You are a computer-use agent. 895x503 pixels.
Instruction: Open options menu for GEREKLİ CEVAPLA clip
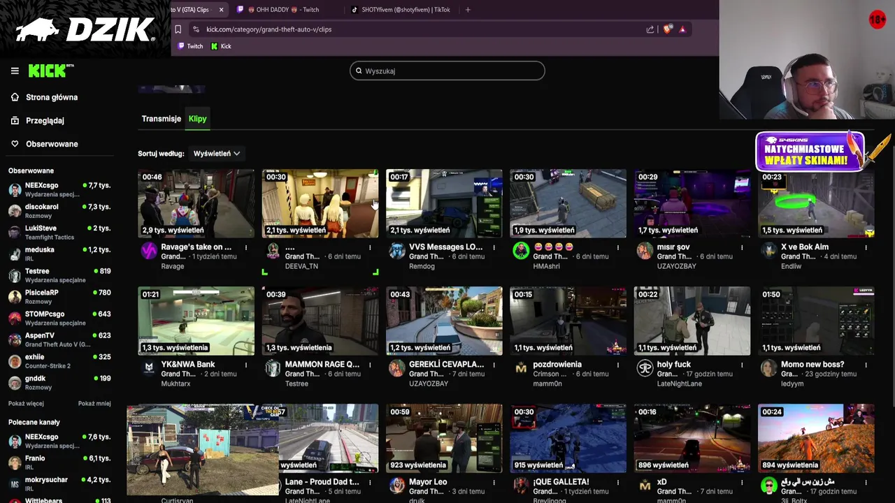tap(494, 365)
